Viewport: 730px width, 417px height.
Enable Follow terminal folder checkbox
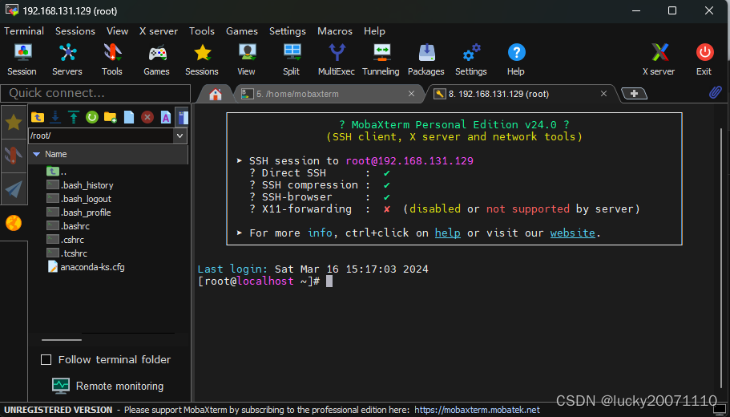(x=46, y=360)
